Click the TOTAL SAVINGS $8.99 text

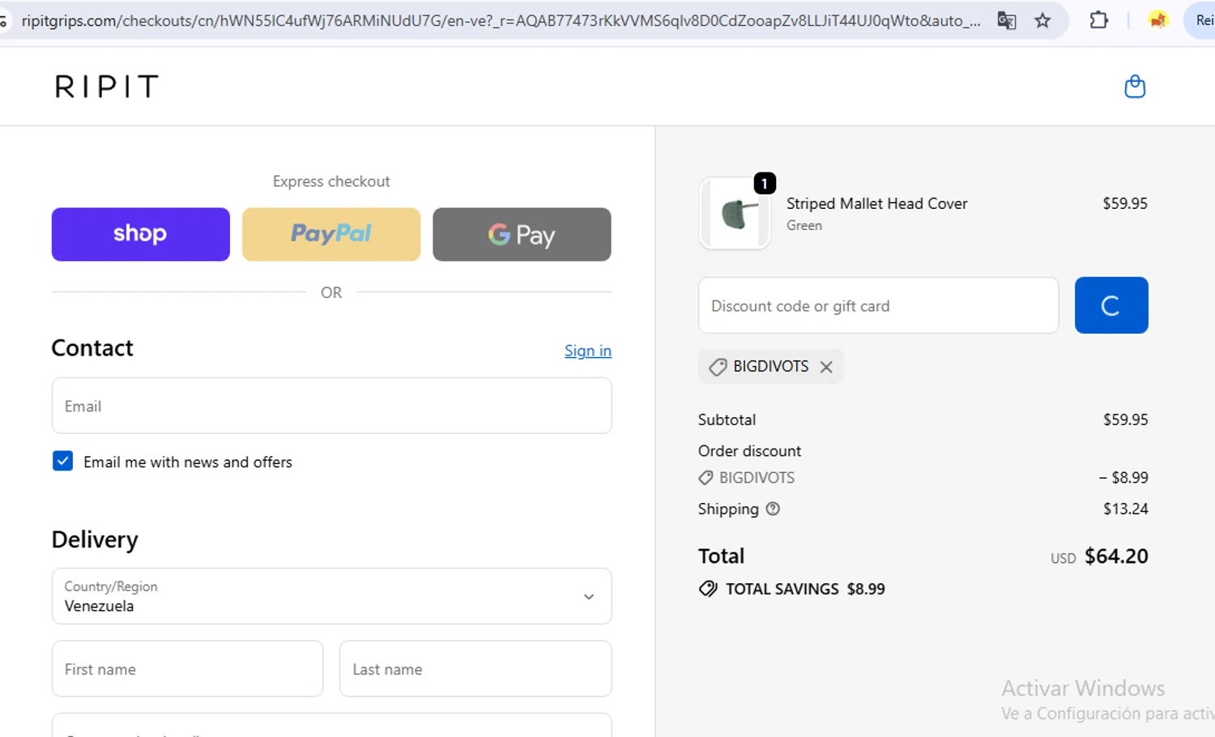point(805,589)
